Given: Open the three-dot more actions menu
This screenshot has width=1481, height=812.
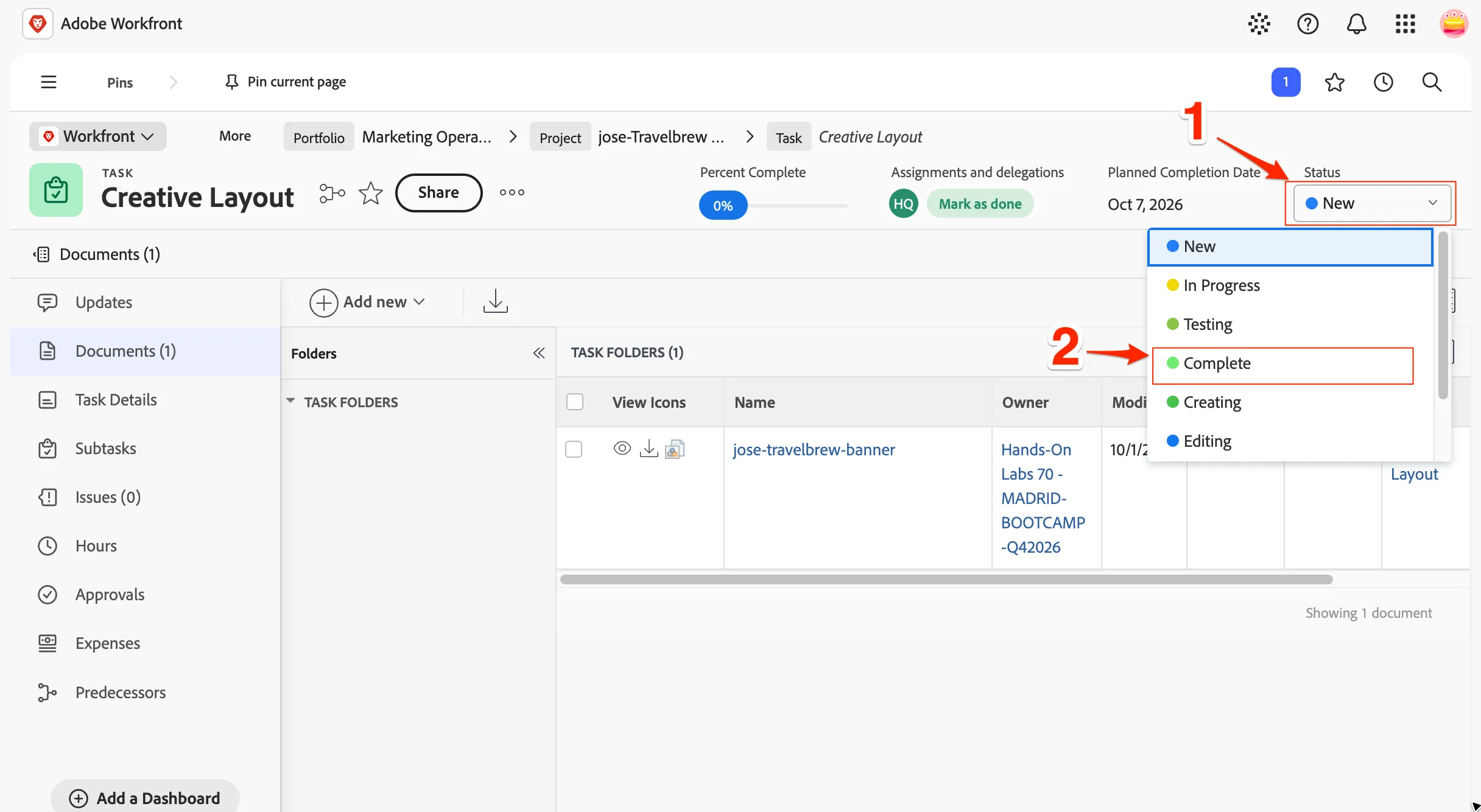Looking at the screenshot, I should [512, 192].
